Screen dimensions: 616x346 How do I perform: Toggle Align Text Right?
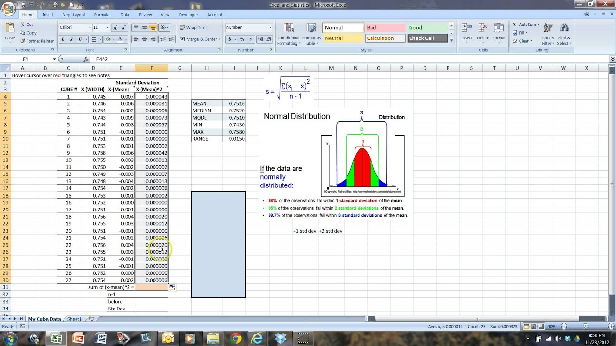[x=153, y=39]
